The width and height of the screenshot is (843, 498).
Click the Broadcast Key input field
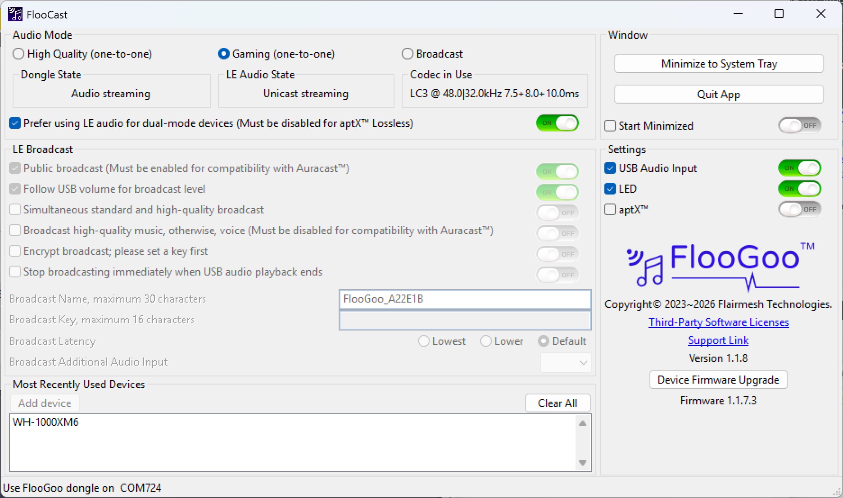click(465, 320)
